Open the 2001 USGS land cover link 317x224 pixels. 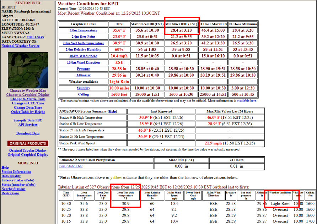(35, 37)
